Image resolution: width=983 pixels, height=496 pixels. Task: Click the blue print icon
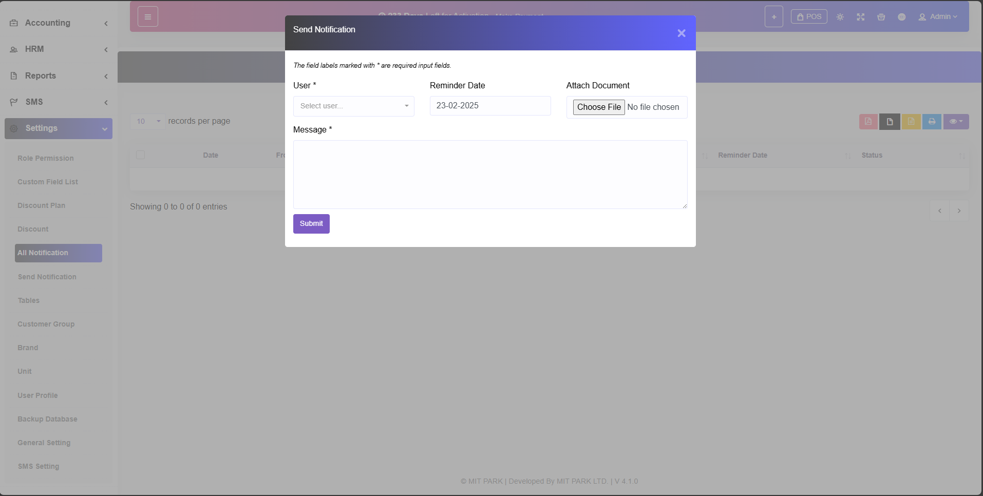tap(932, 122)
